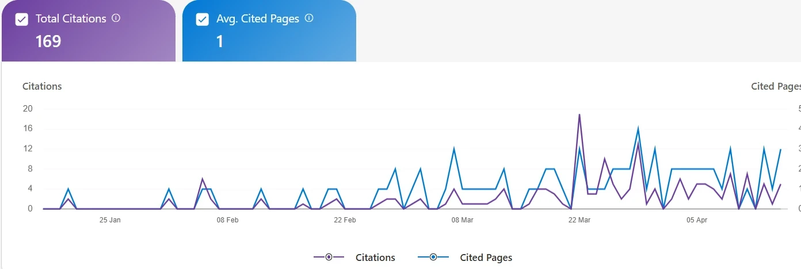
Task: Uncheck the Total Citations checkbox
Action: [x=22, y=20]
